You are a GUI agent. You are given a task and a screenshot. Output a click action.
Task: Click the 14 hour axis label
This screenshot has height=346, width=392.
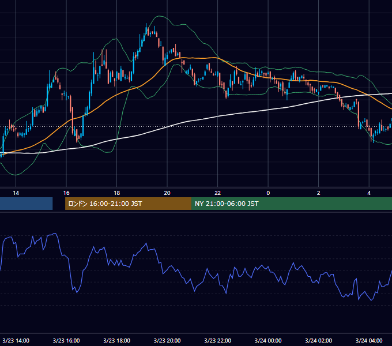[16, 193]
